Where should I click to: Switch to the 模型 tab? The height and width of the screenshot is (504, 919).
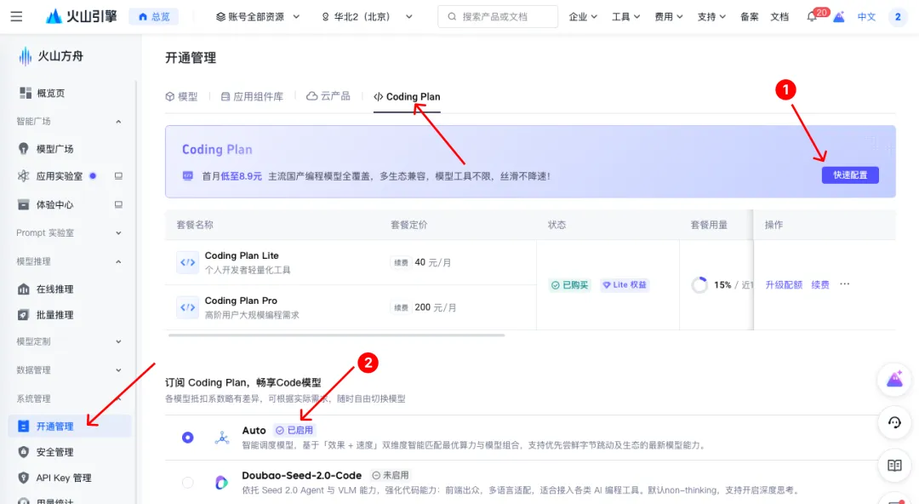pos(182,97)
